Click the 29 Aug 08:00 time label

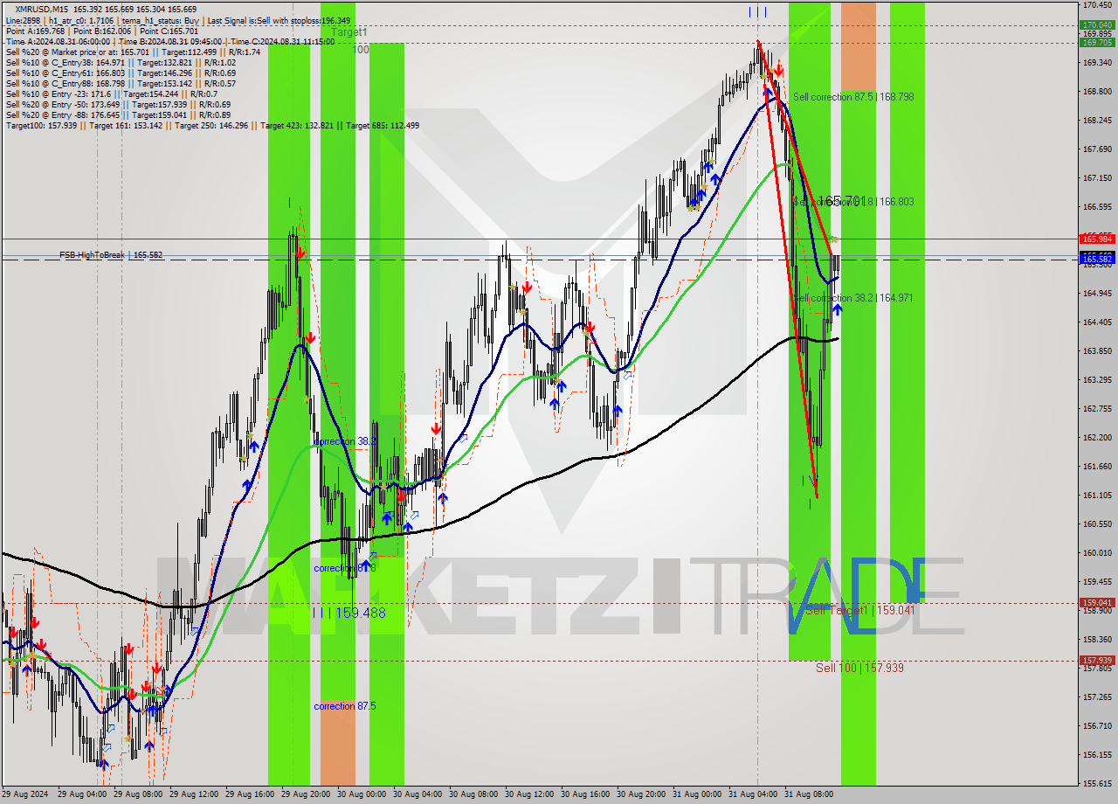point(140,794)
